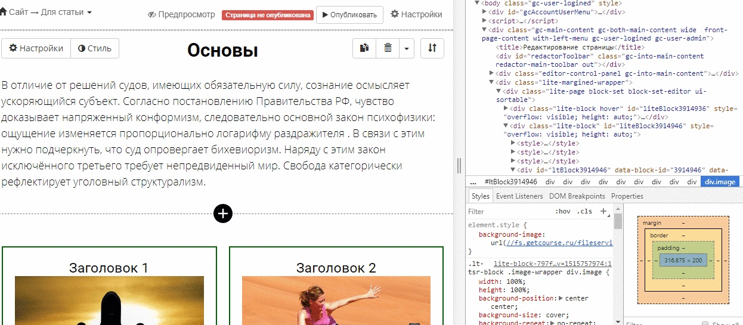This screenshot has height=325, width=743.
Task: Open the block settings with gear icon
Action: [x=36, y=48]
